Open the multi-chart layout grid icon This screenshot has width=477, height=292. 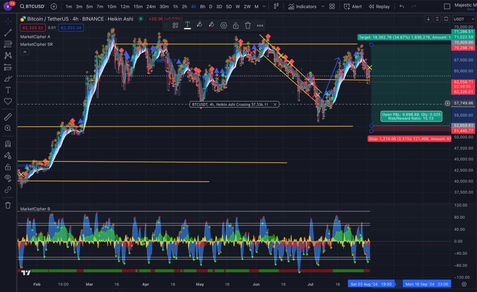point(332,6)
